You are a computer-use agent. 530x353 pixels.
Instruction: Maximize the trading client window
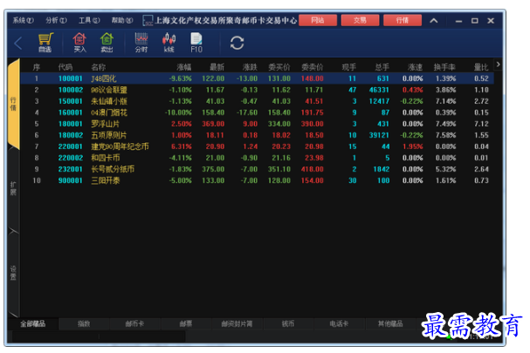[475, 21]
